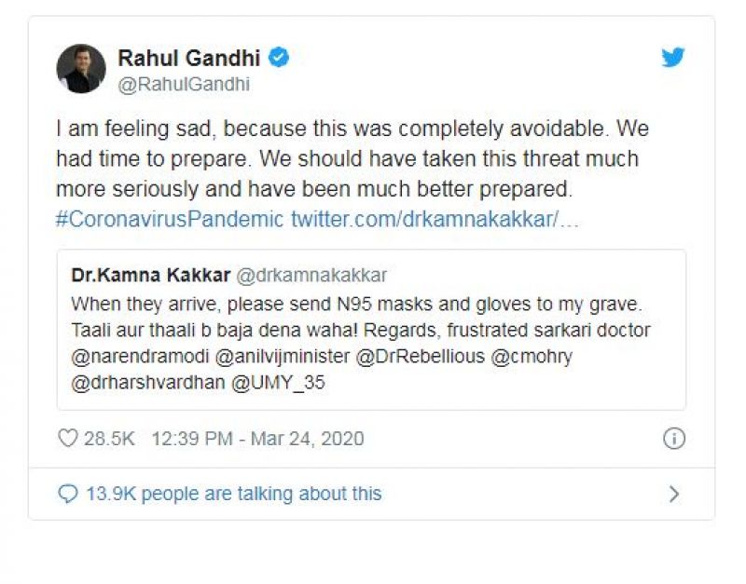Viewport: 746px width, 584px height.
Task: Open Rahul Gandhi display name link
Action: (x=190, y=58)
